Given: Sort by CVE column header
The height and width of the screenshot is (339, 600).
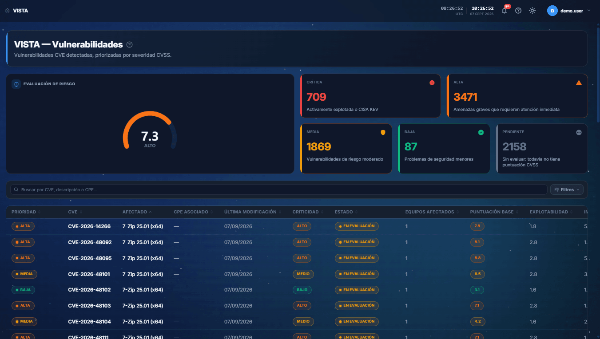Looking at the screenshot, I should (x=75, y=212).
